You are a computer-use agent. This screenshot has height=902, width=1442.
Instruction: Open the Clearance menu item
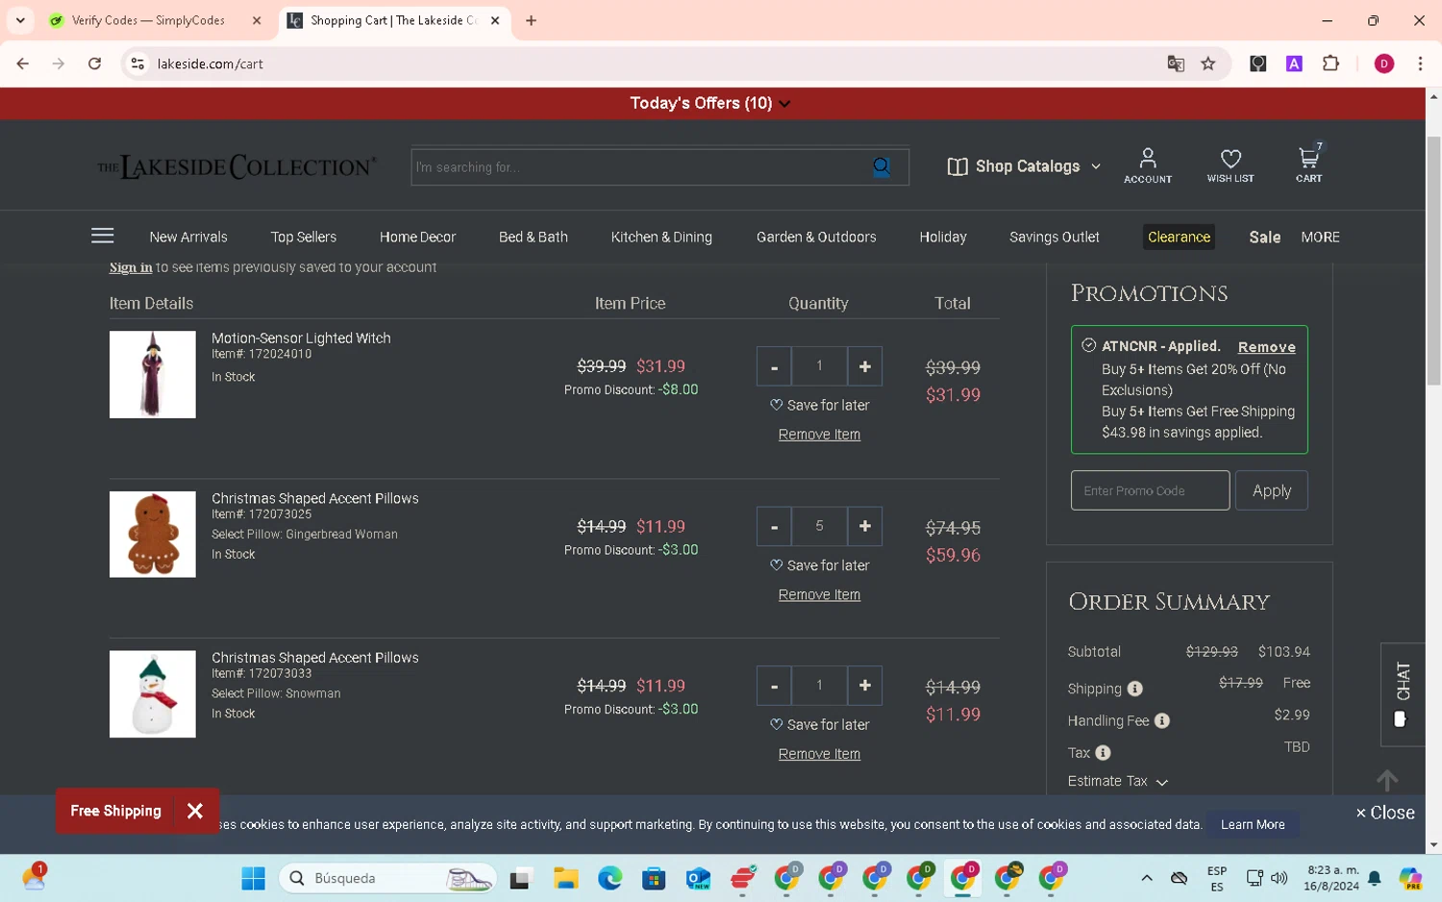(1179, 237)
